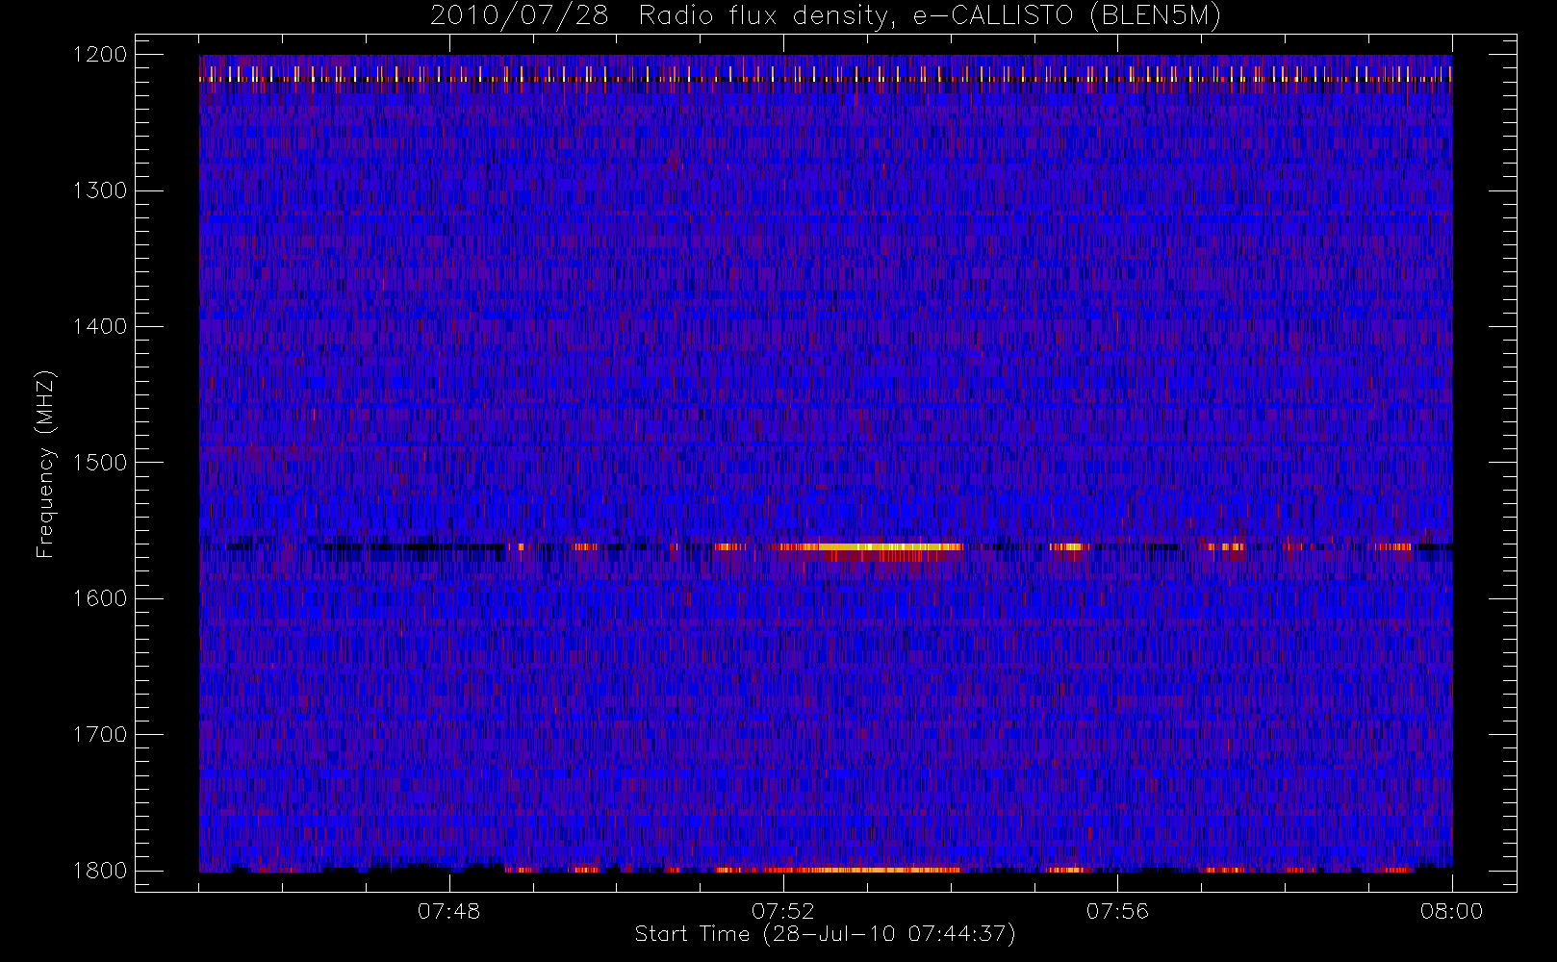Viewport: 1557px width, 962px height.
Task: Click the 'Frequency (MHz)' axis label
Action: pyautogui.click(x=45, y=464)
